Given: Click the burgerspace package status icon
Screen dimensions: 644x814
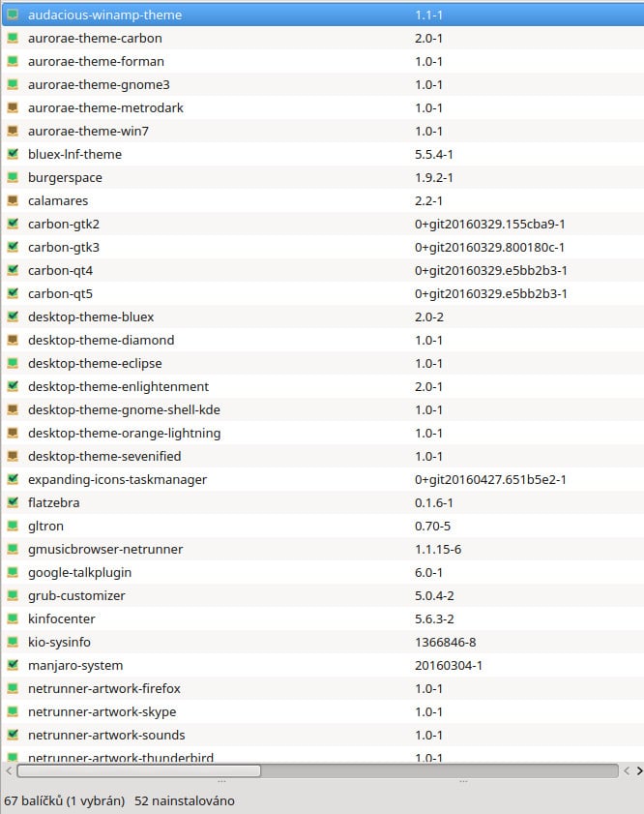Looking at the screenshot, I should pos(13,177).
